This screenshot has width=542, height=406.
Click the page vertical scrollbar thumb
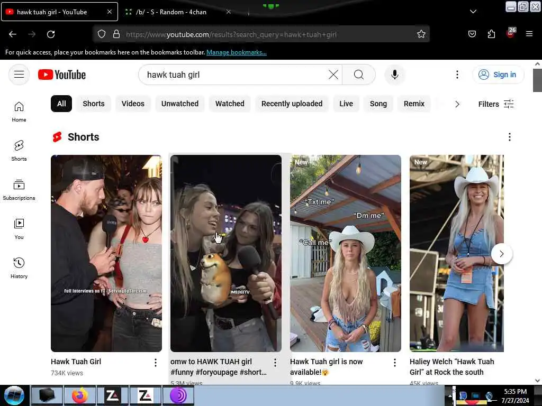(x=537, y=80)
